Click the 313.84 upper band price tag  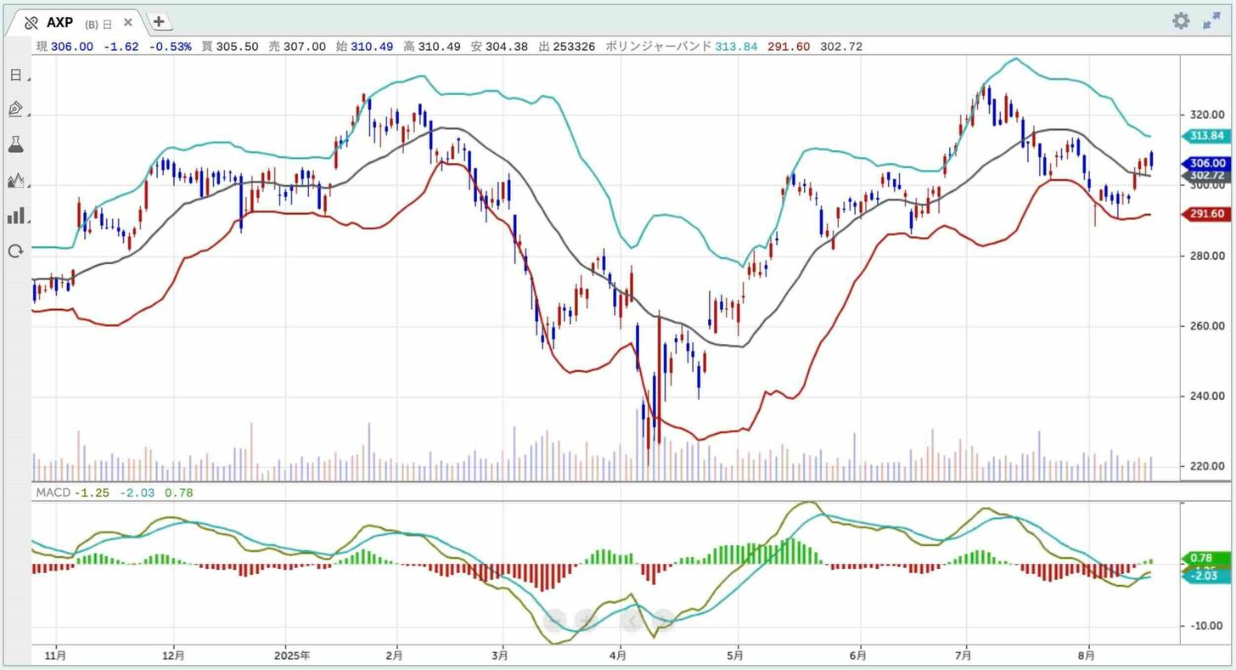(1207, 136)
